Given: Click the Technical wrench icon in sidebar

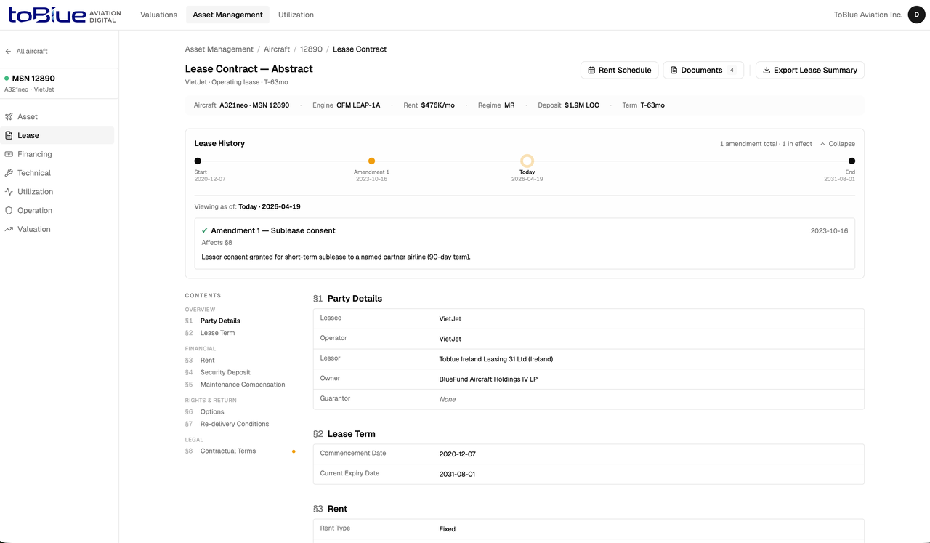Looking at the screenshot, I should (x=9, y=173).
